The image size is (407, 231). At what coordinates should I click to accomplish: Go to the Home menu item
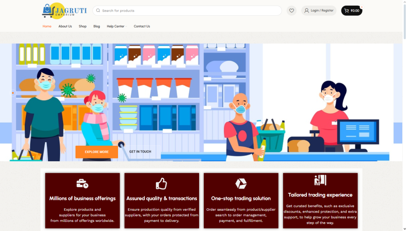pyautogui.click(x=47, y=26)
